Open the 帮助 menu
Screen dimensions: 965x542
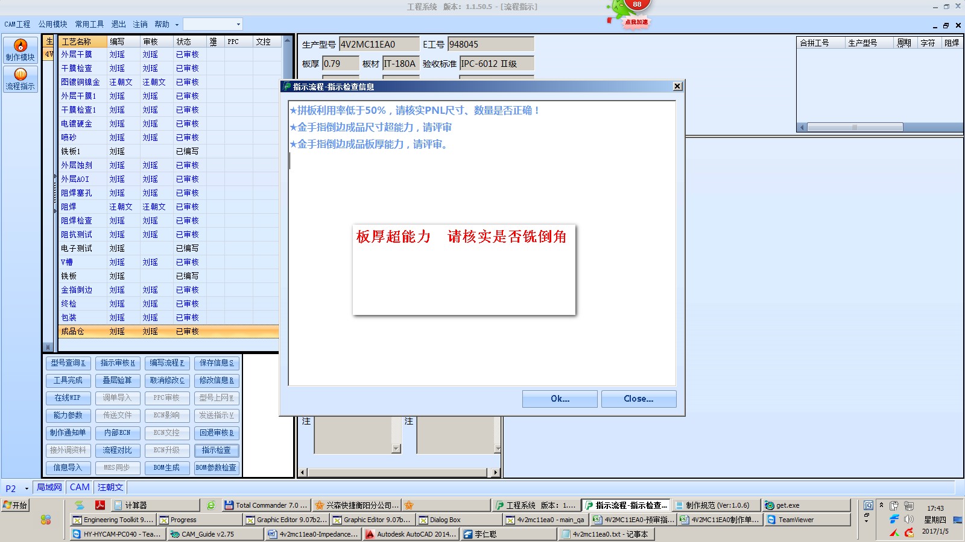[x=162, y=24]
